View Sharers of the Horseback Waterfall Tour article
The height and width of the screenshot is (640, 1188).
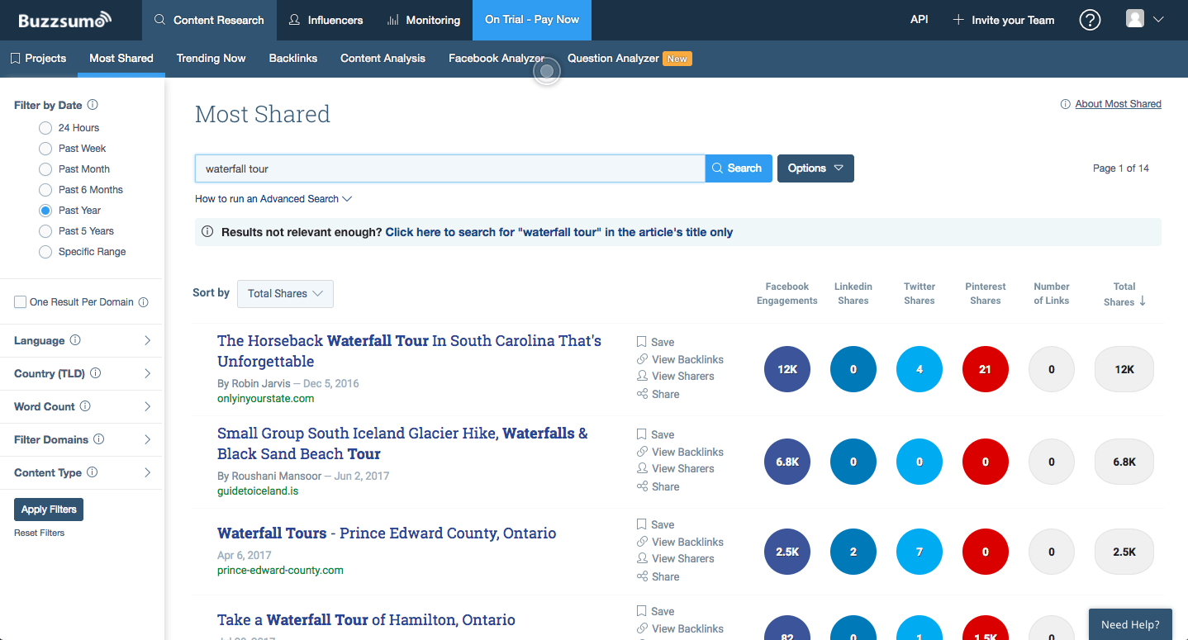click(x=675, y=376)
